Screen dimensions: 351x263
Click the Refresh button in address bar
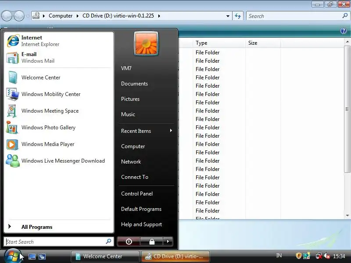[238, 16]
